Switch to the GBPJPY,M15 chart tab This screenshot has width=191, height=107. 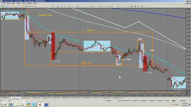(x=56, y=98)
